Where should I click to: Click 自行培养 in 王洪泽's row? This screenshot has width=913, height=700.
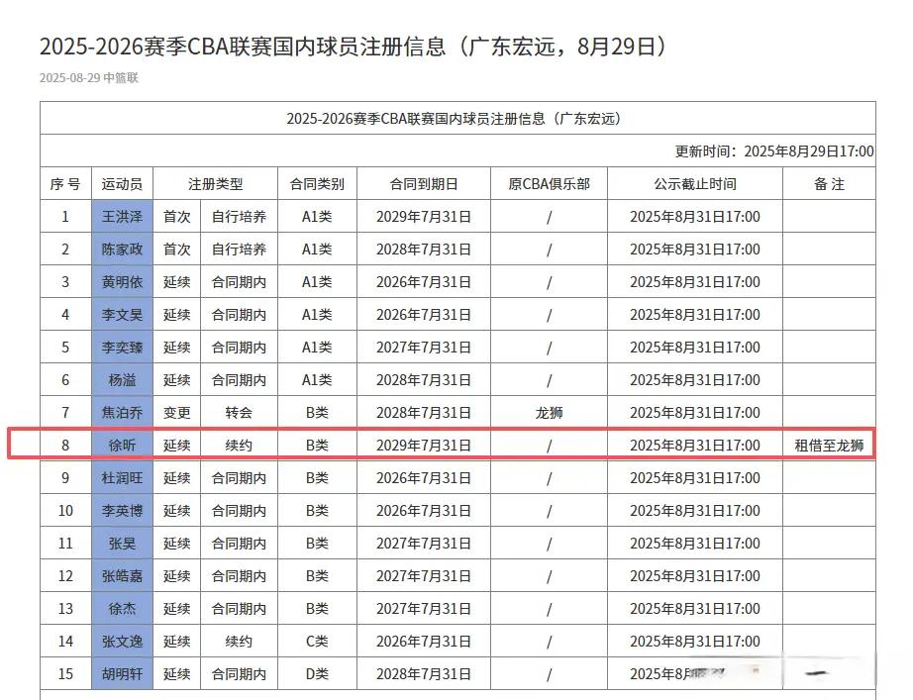(x=239, y=217)
